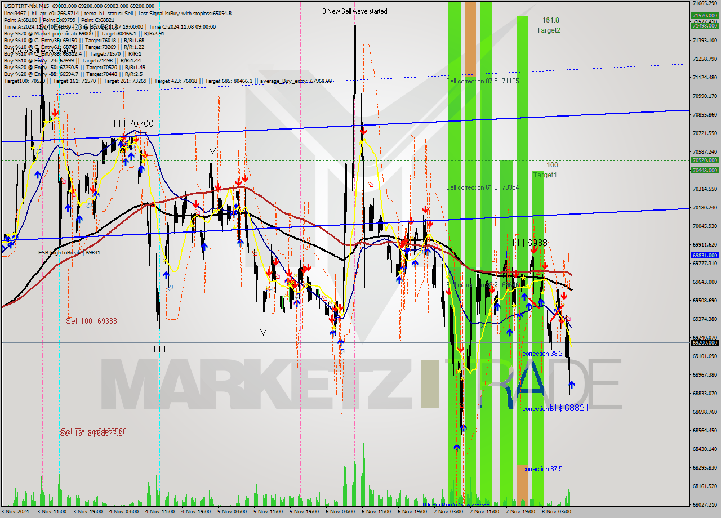The height and width of the screenshot is (518, 721).
Task: Select the 'V' wave label
Action: 263,332
